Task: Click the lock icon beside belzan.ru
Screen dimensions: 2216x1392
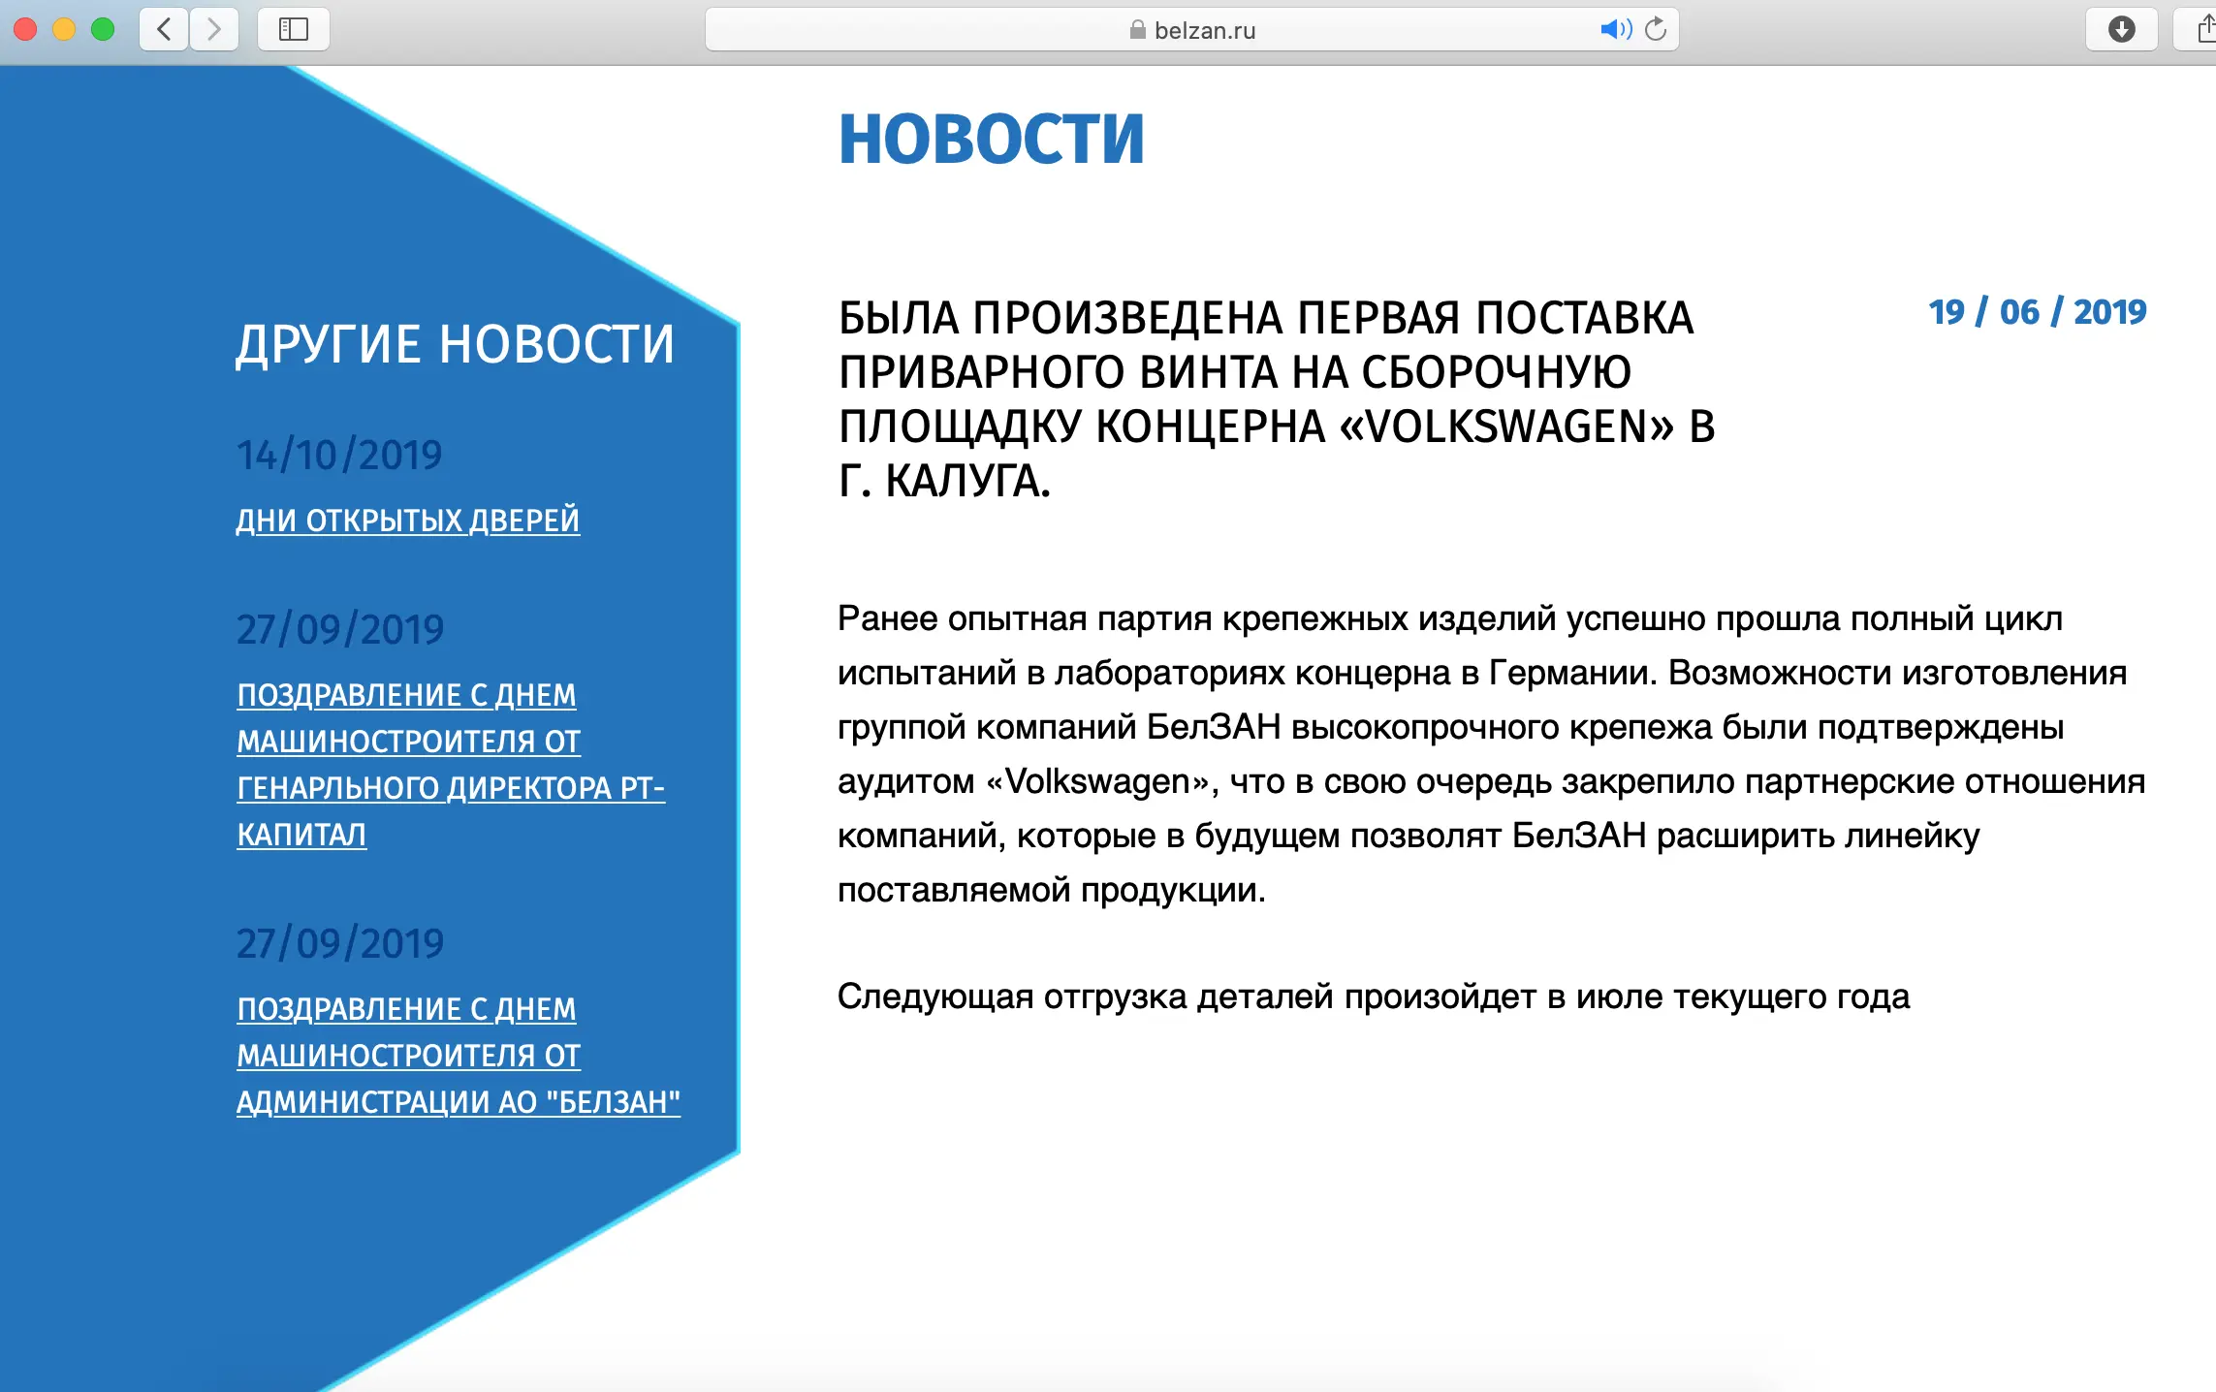Action: click(x=1138, y=30)
